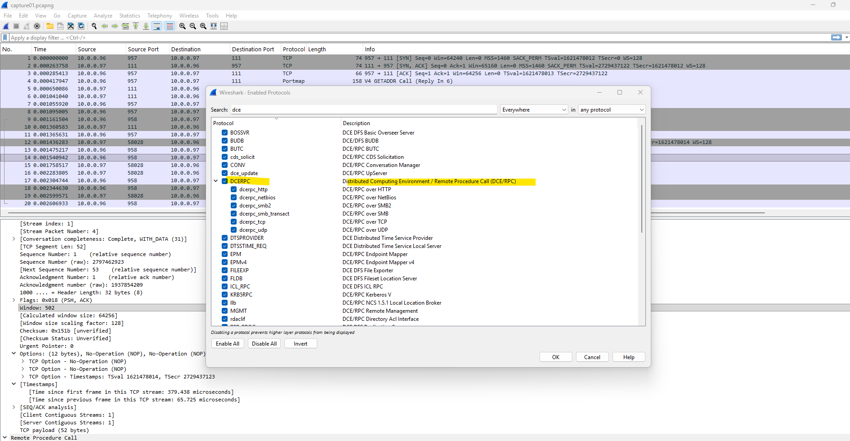Image resolution: width=850 pixels, height=441 pixels.
Task: Open the display filter history dropdown arrow
Action: [846, 37]
